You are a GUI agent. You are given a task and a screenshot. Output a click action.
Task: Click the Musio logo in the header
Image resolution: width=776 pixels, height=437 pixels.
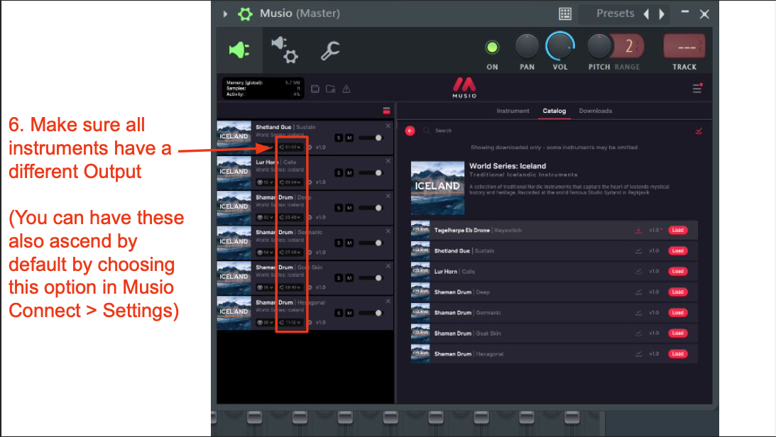(x=464, y=87)
